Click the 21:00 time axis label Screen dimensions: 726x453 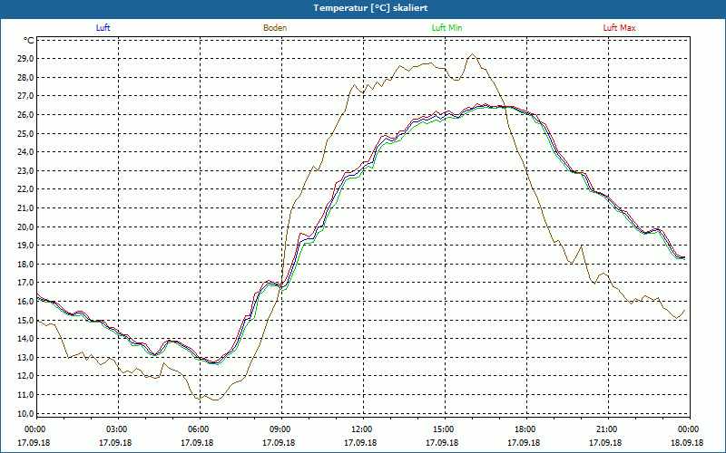point(605,429)
